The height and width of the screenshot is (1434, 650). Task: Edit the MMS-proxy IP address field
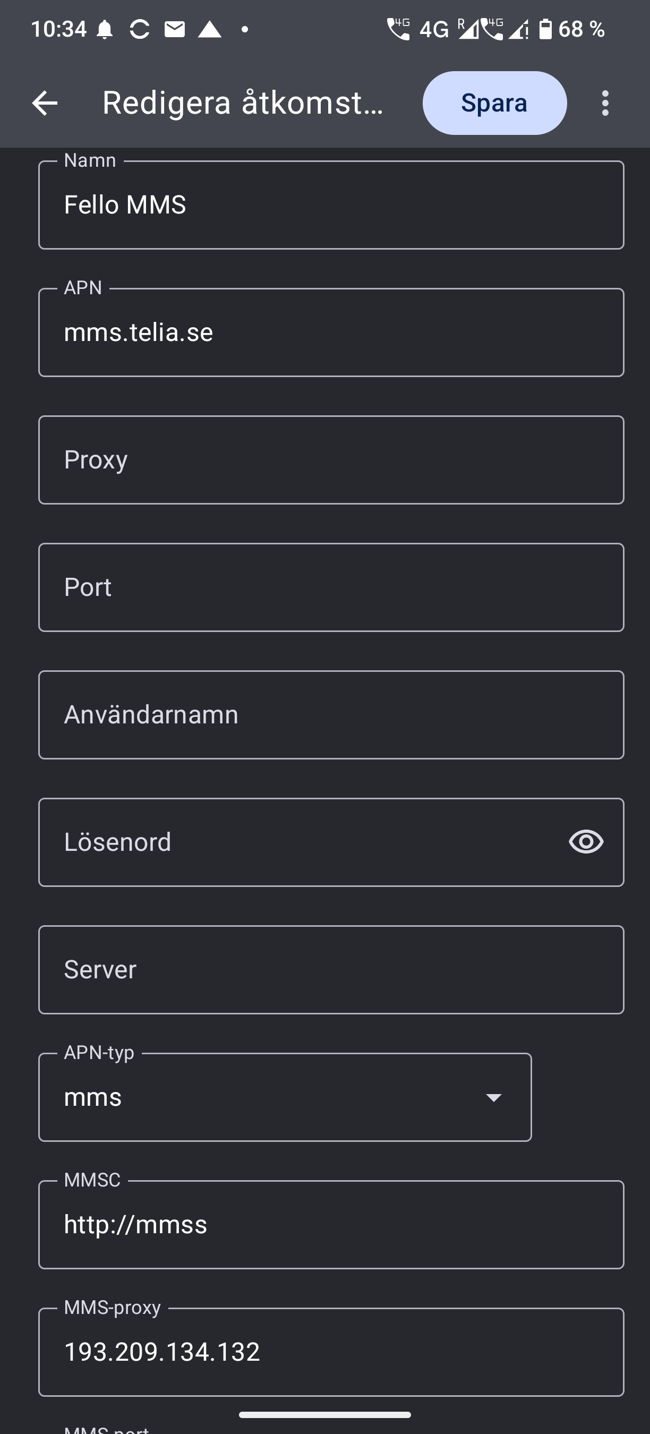point(331,1352)
